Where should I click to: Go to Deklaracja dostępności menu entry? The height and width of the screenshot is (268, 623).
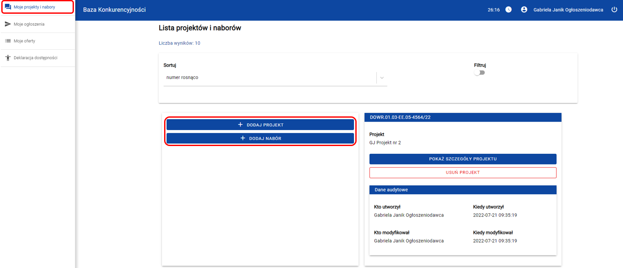click(35, 58)
